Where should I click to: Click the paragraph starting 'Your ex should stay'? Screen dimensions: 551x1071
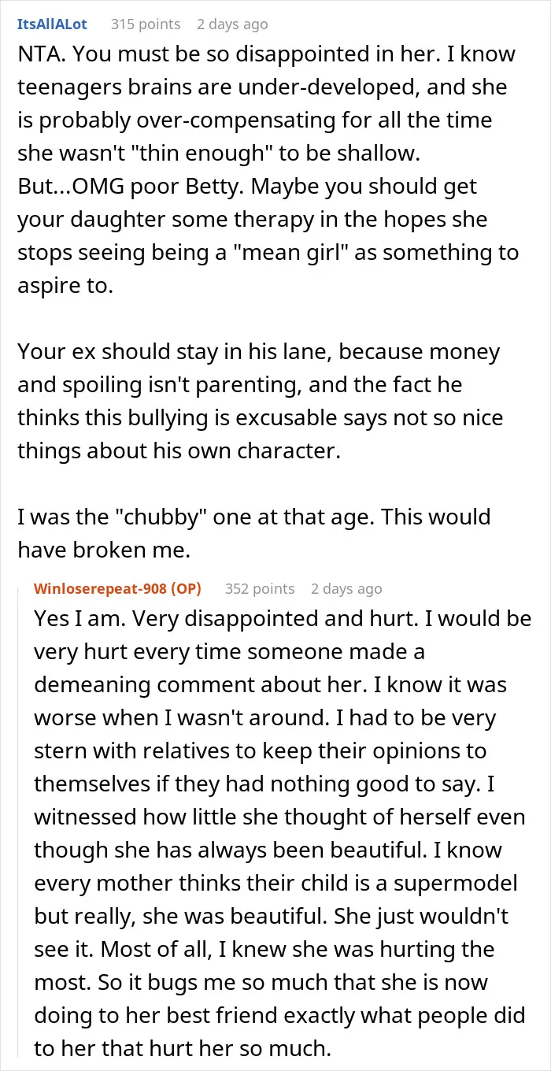(259, 385)
